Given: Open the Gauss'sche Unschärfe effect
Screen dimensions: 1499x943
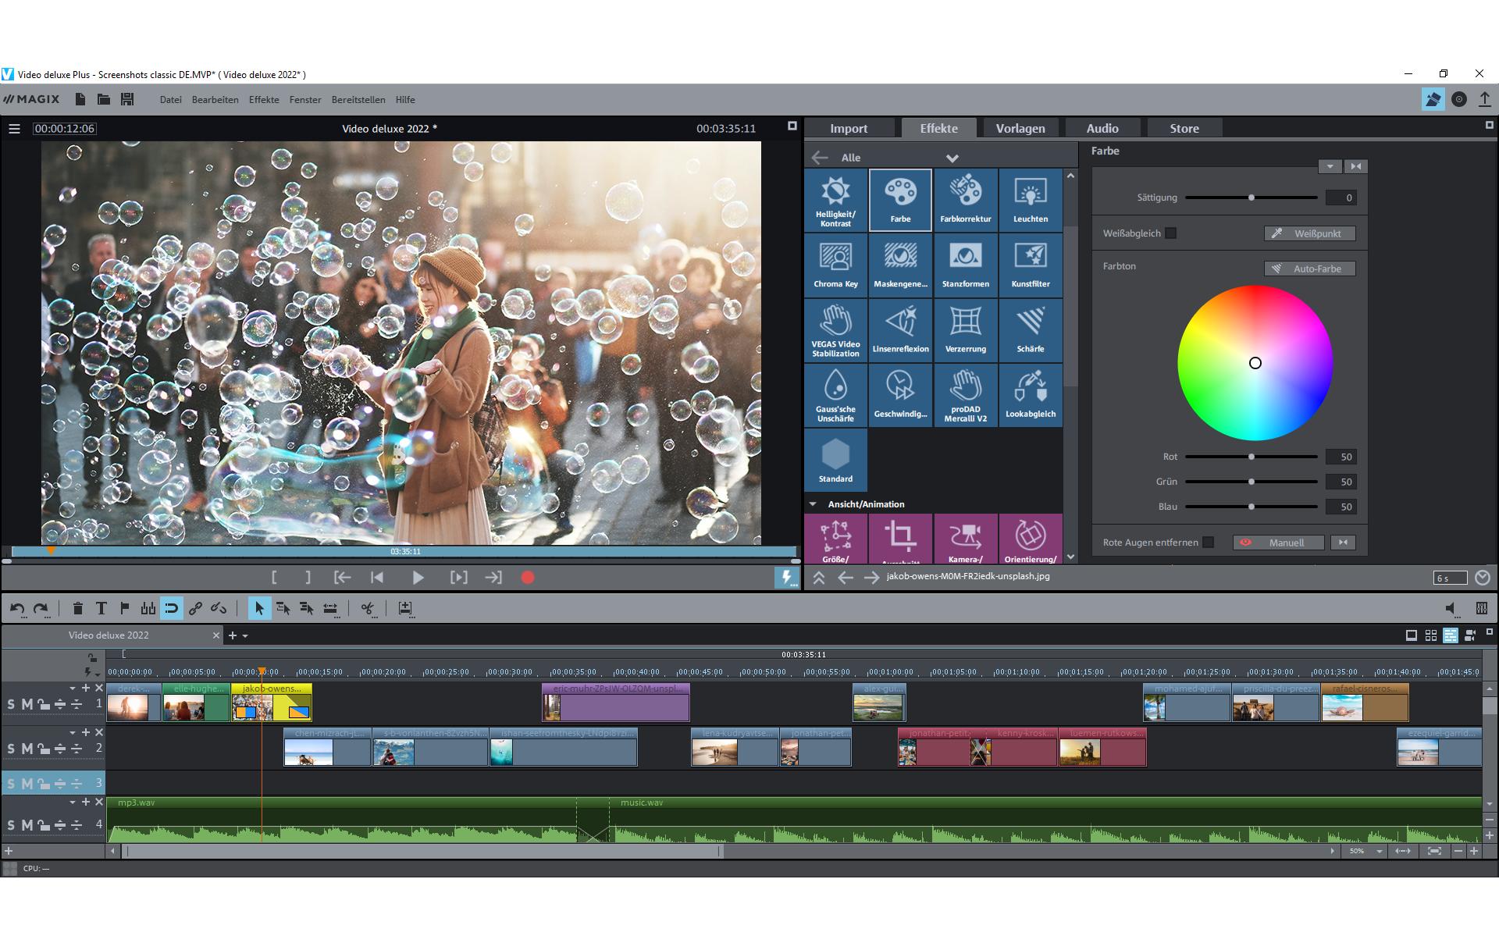Looking at the screenshot, I should tap(835, 394).
